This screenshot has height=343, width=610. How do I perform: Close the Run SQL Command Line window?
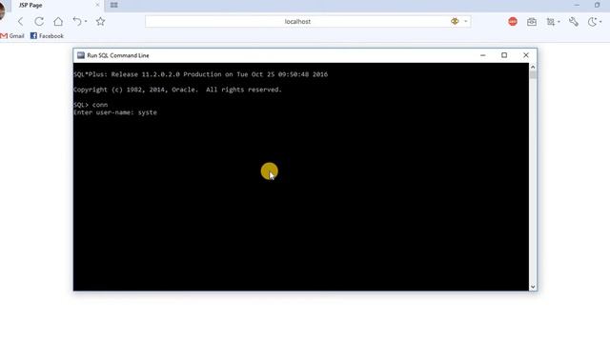coord(526,55)
